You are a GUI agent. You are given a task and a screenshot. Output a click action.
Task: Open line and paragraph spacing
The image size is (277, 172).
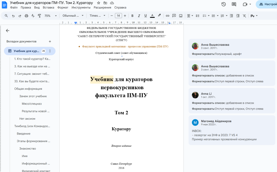(198, 16)
